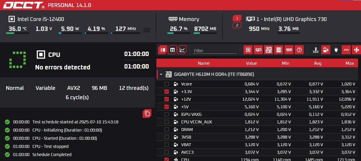Toggle the fan speed readings filter icon
The height and width of the screenshot is (161, 361).
356,50
